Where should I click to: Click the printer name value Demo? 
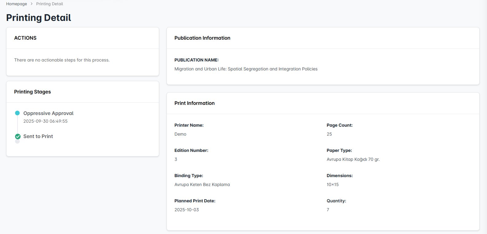tap(180, 134)
